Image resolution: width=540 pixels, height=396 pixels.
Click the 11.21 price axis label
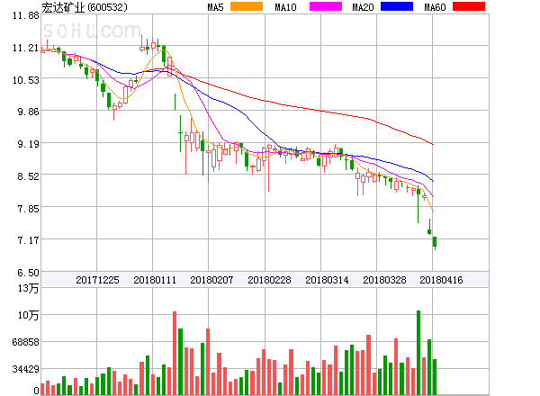coord(26,48)
